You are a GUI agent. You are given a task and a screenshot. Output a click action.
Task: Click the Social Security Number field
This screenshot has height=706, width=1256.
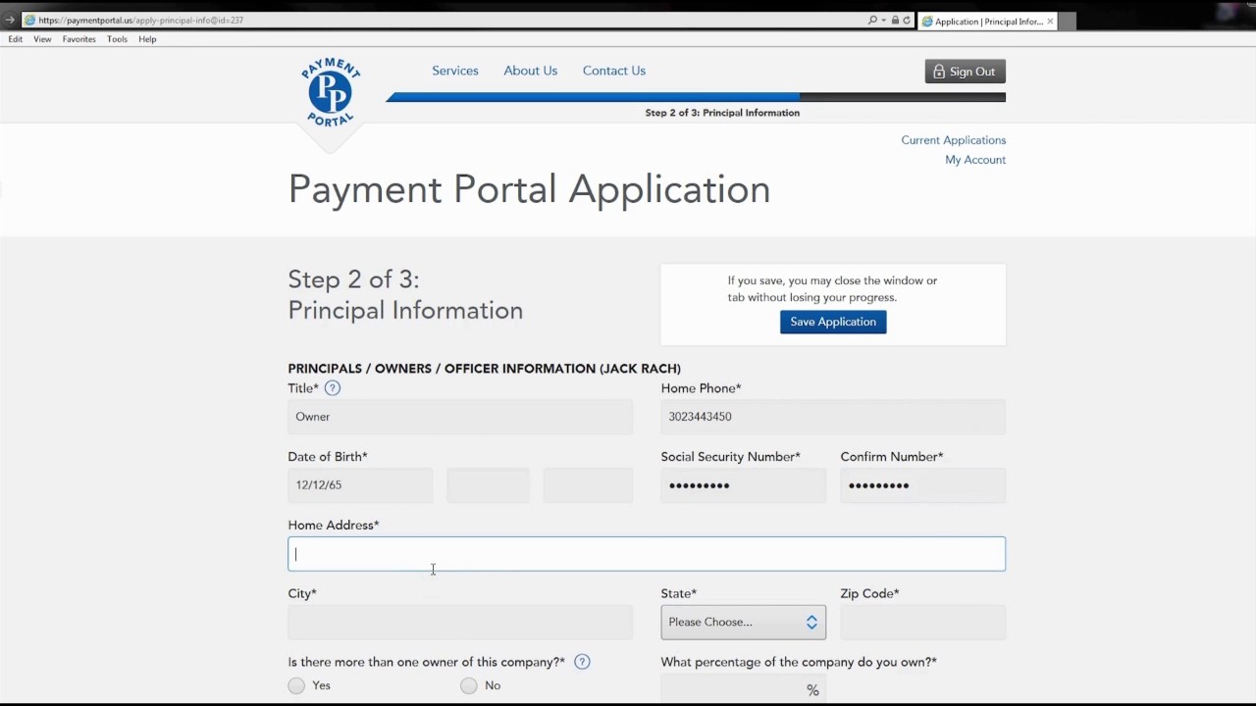(x=743, y=485)
